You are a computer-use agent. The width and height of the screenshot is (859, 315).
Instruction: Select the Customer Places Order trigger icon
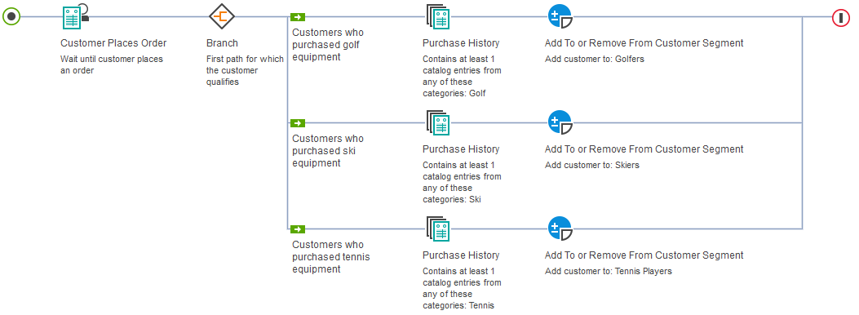coord(75,16)
